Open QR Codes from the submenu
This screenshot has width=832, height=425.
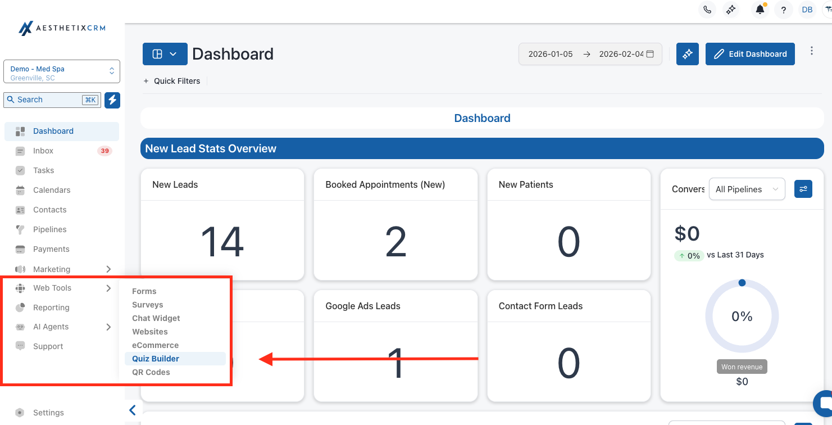pos(151,372)
